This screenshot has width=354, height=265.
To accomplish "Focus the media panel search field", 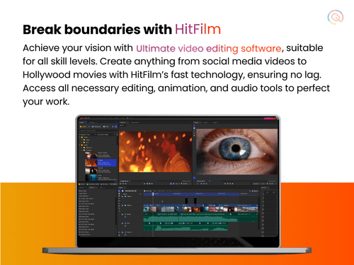I will click(98, 131).
